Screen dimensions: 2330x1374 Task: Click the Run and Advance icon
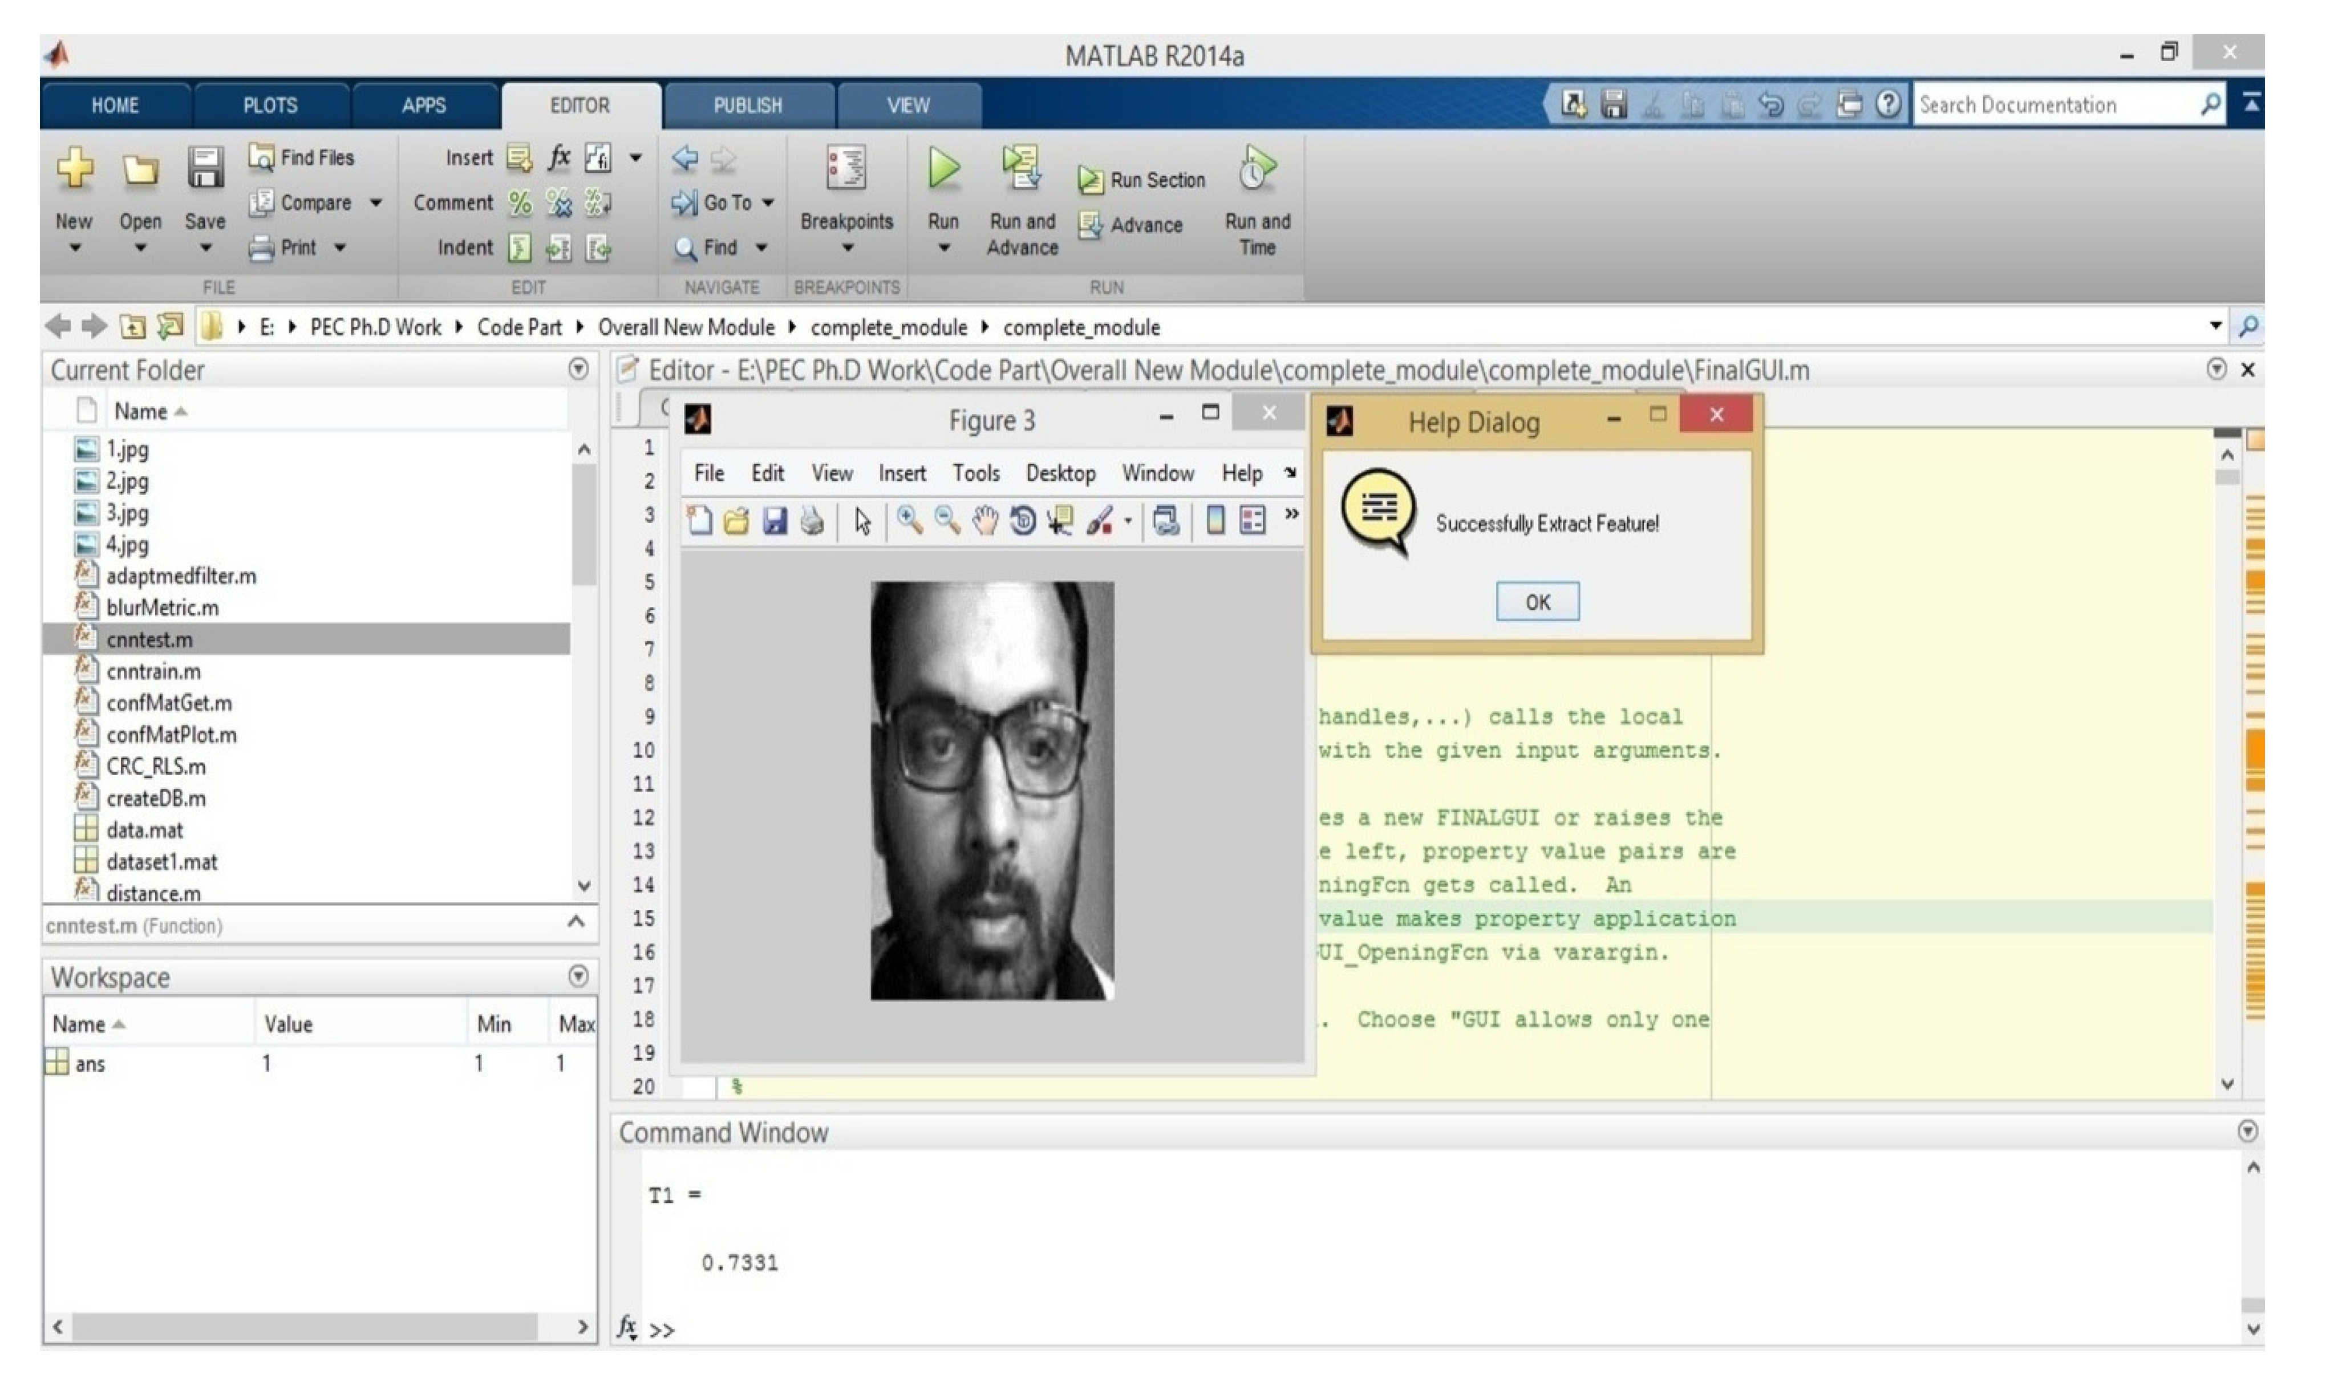click(1022, 168)
